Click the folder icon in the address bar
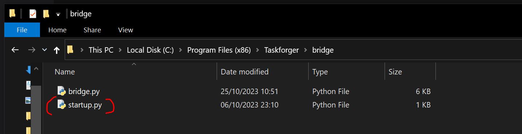The width and height of the screenshot is (522, 134). pos(71,50)
